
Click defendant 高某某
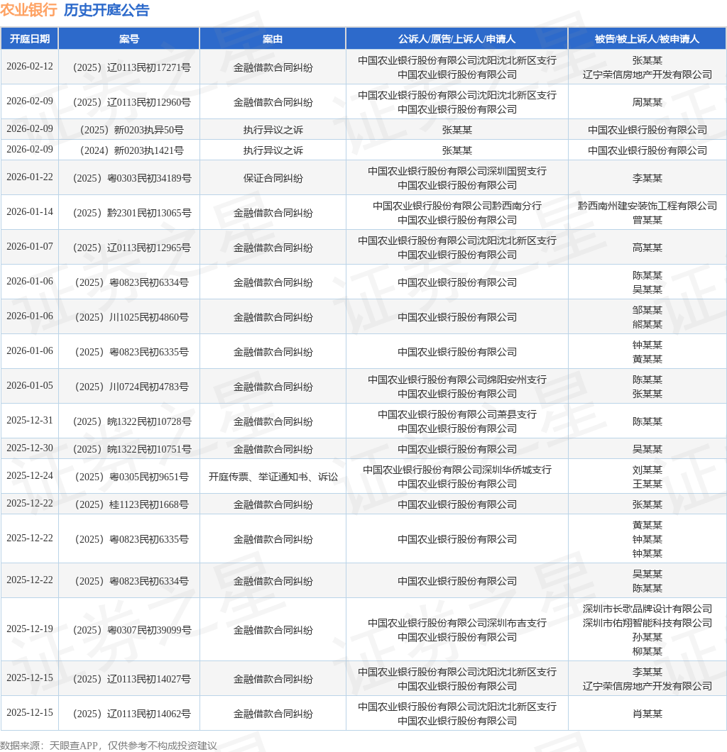coord(647,248)
